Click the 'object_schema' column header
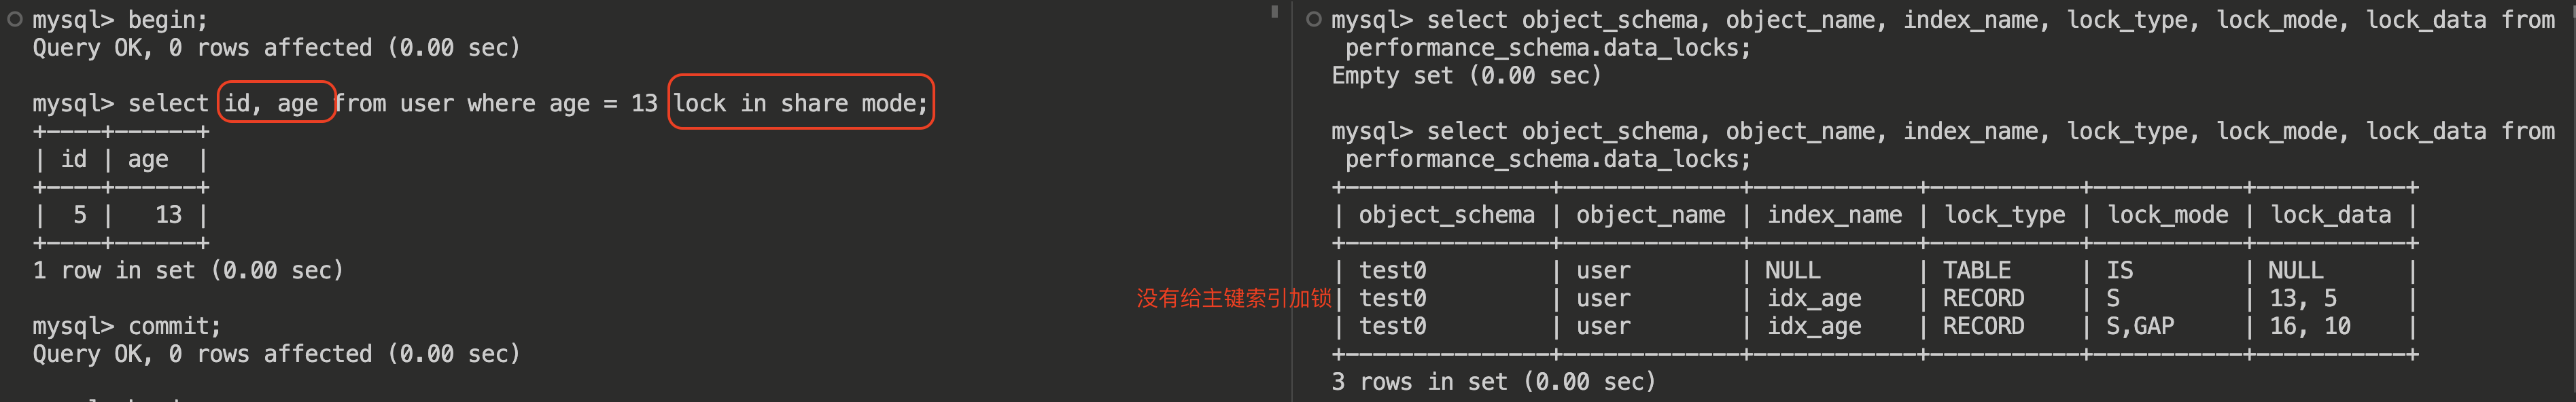The image size is (2576, 402). (1446, 215)
